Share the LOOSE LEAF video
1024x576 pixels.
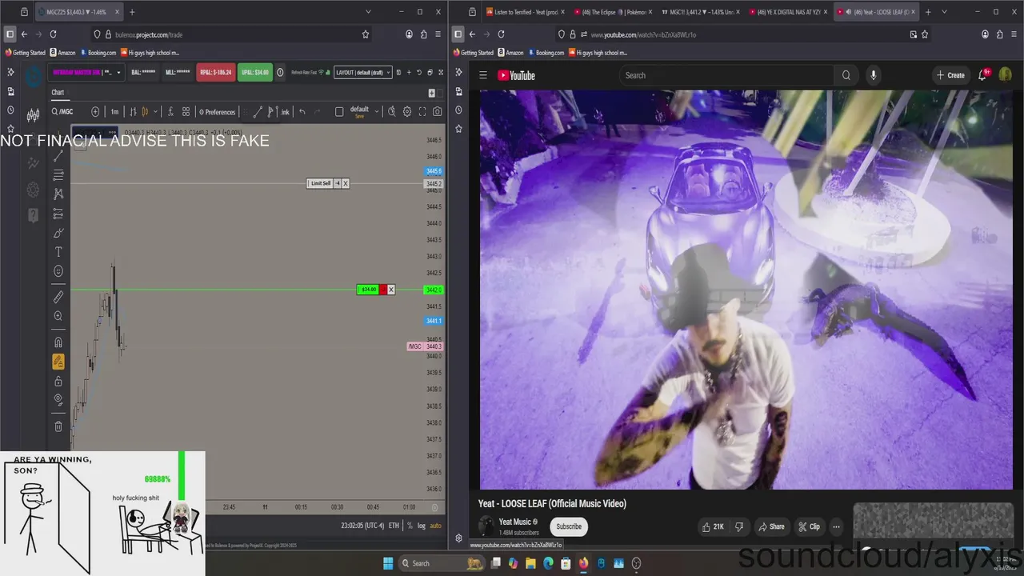[771, 526]
